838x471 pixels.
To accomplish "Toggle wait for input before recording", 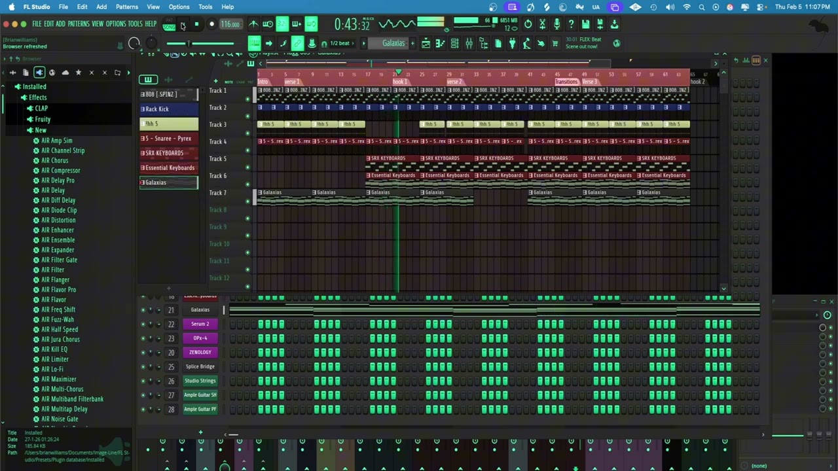I will (268, 24).
